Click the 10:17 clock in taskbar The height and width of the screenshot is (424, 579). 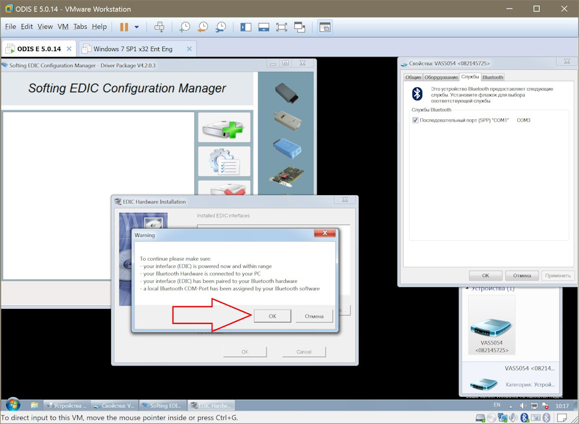[x=562, y=405]
